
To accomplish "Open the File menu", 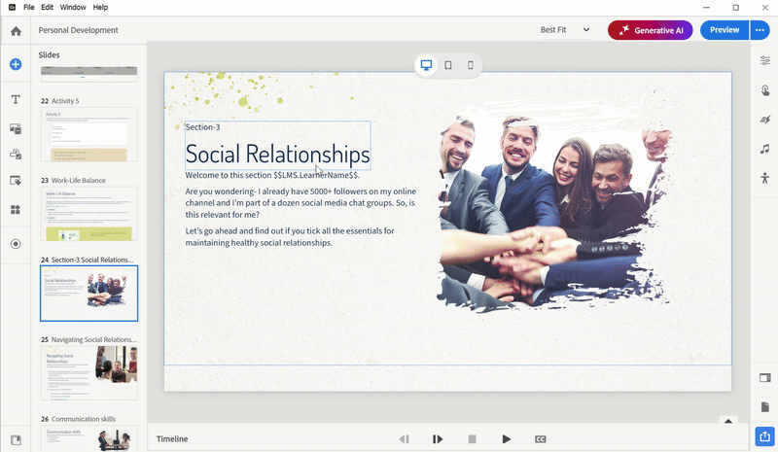I will pos(28,7).
